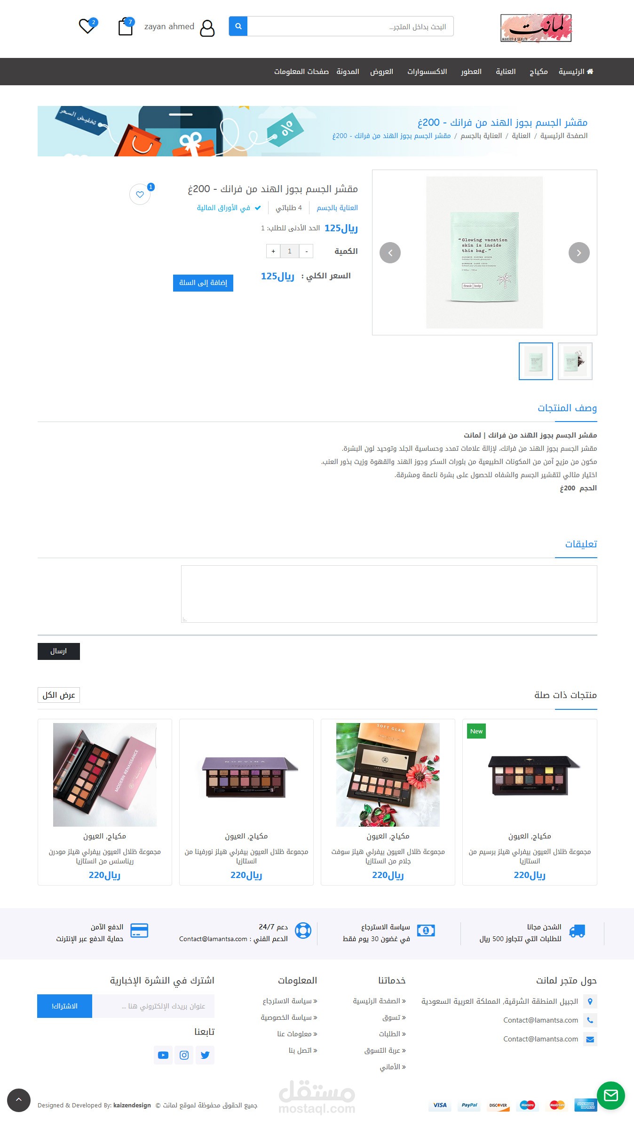Decrease quantity with the minus button
Screen dimensions: 634x1138
(306, 251)
